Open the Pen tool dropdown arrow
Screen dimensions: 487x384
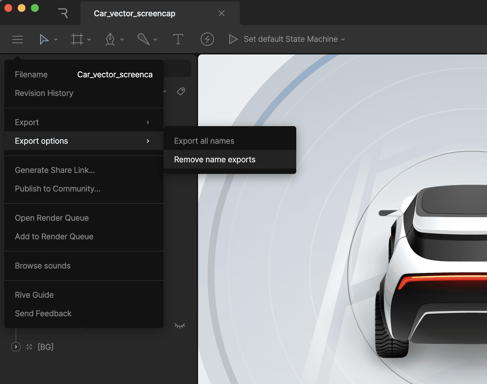[x=122, y=39]
